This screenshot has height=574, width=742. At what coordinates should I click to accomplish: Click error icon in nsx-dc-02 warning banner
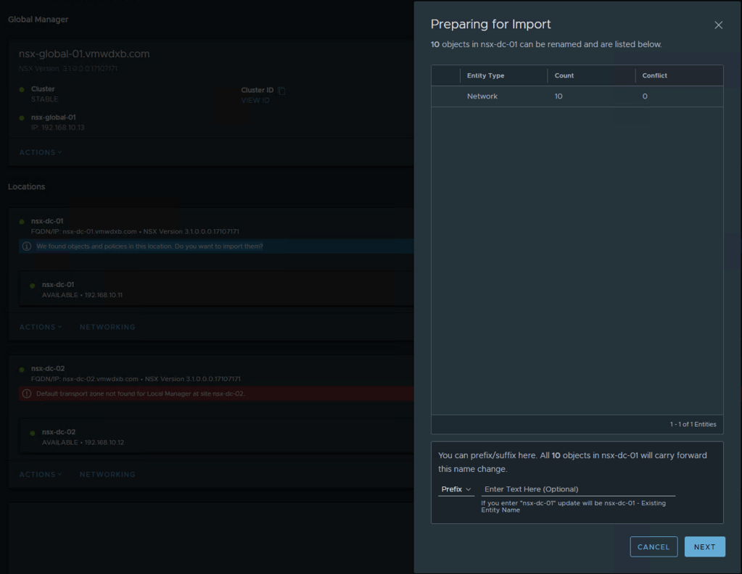click(27, 394)
